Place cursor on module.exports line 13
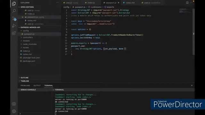 pyautogui.click(x=89, y=43)
